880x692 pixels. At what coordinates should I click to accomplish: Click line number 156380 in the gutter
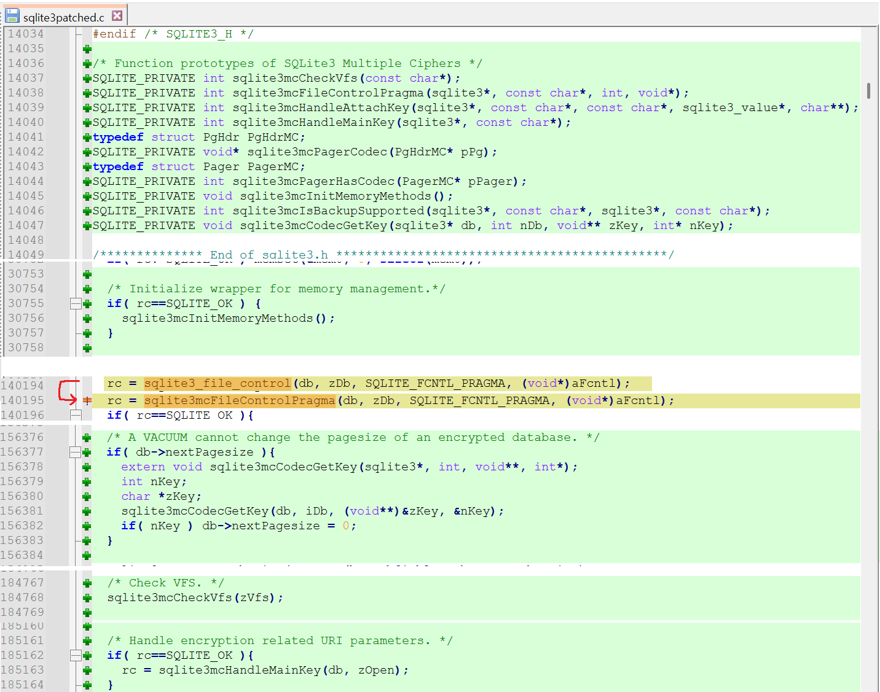pyautogui.click(x=22, y=496)
